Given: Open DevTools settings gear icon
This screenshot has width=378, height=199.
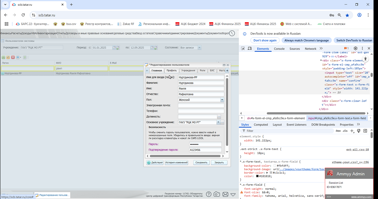Looking at the screenshot, I should [355, 48].
